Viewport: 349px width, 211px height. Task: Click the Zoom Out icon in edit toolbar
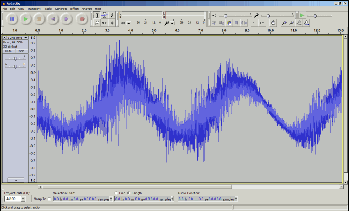pyautogui.click(x=292, y=23)
